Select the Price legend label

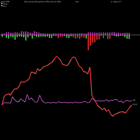pyautogui.click(x=4, y=6)
